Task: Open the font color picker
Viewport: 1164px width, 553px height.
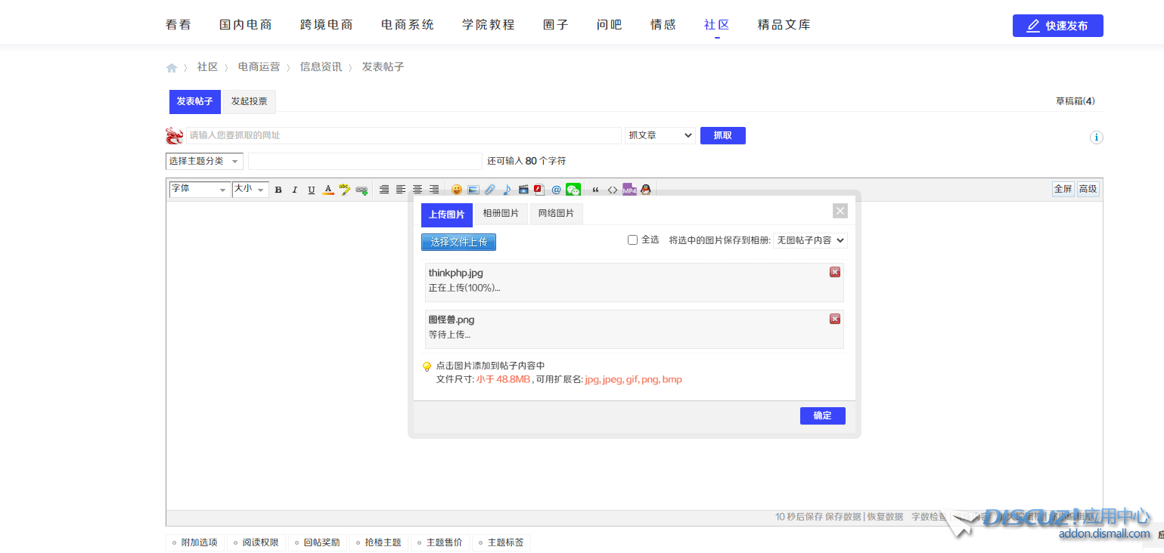Action: coord(328,190)
